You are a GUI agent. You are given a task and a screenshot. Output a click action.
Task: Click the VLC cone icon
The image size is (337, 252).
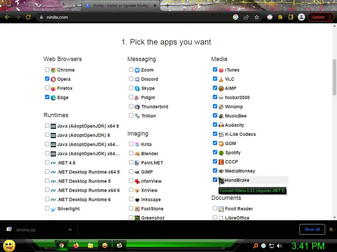tap(221, 79)
